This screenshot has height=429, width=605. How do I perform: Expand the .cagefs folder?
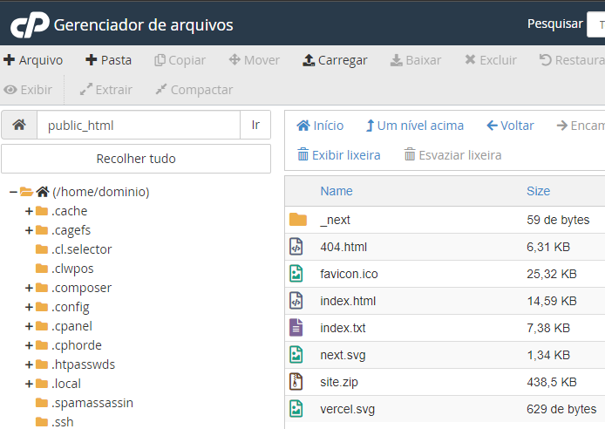(x=29, y=230)
